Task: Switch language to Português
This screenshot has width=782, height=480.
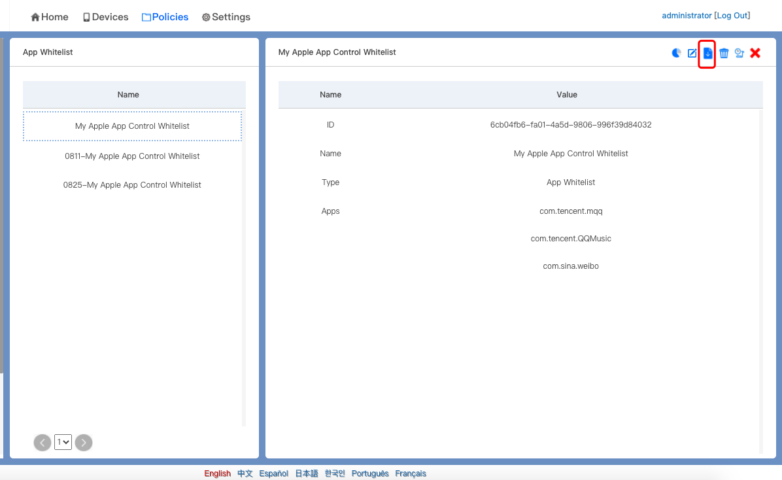Action: pyautogui.click(x=370, y=473)
